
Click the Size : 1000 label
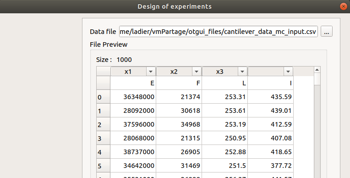(x=114, y=60)
